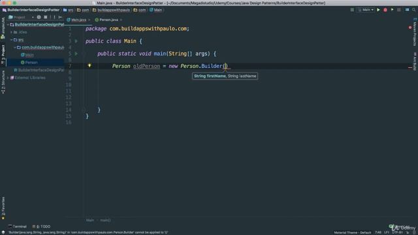Viewport: 418px width, 235px height.
Task: Click the LF line separator status widget
Action: pyautogui.click(x=387, y=232)
